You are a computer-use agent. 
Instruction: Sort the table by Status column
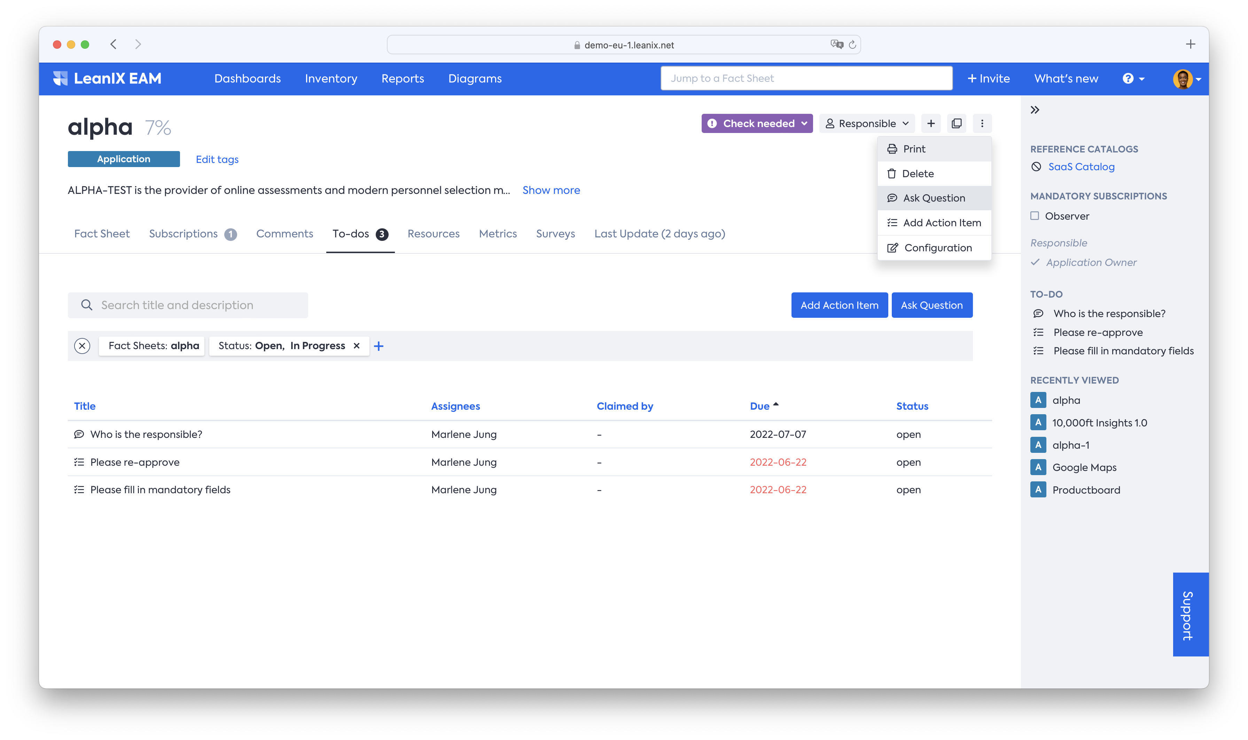pyautogui.click(x=912, y=406)
